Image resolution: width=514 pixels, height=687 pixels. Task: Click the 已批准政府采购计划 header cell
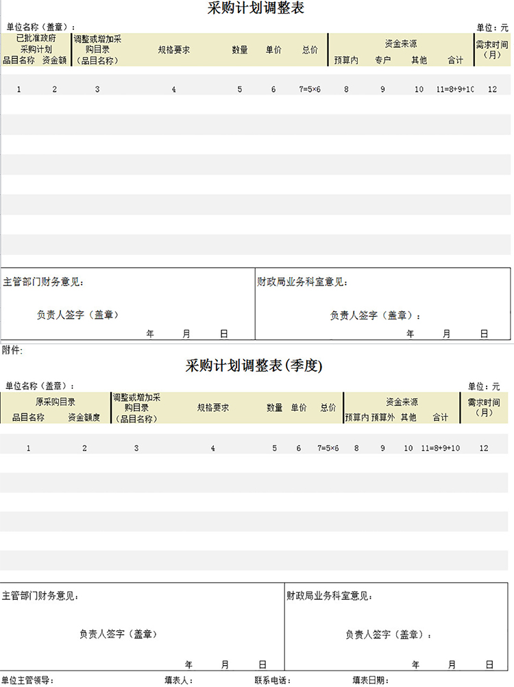click(36, 44)
